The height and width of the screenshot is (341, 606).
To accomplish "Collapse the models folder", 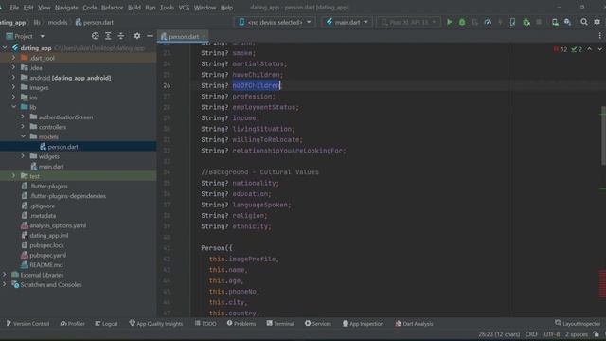I will click(x=23, y=136).
